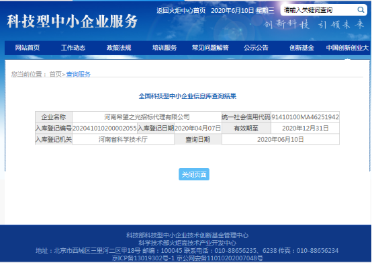Image resolution: width=372 pixels, height=263 pixels.
Task: Open 返回火炬中心首页 link
Action: pyautogui.click(x=181, y=11)
